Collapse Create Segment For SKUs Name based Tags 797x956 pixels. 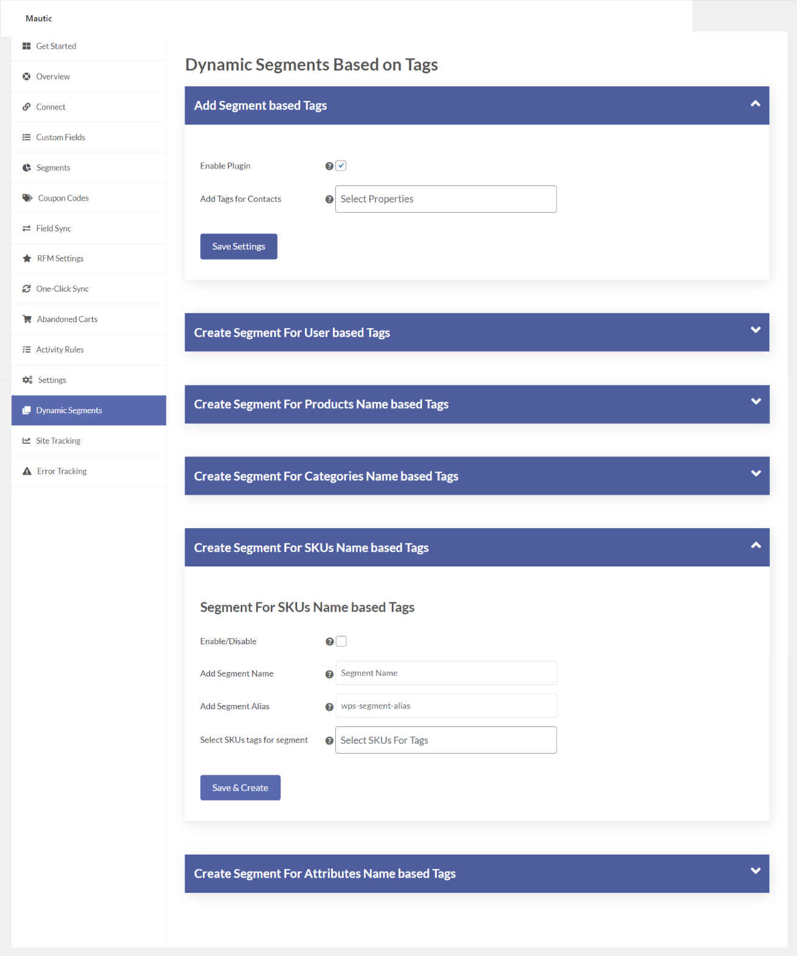[755, 545]
